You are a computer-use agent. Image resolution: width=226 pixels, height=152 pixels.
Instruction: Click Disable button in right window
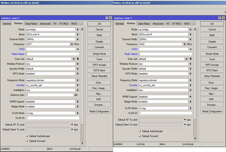tap(212, 42)
